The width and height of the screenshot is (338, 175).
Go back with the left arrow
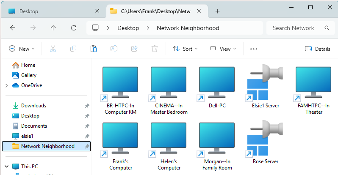click(x=13, y=28)
